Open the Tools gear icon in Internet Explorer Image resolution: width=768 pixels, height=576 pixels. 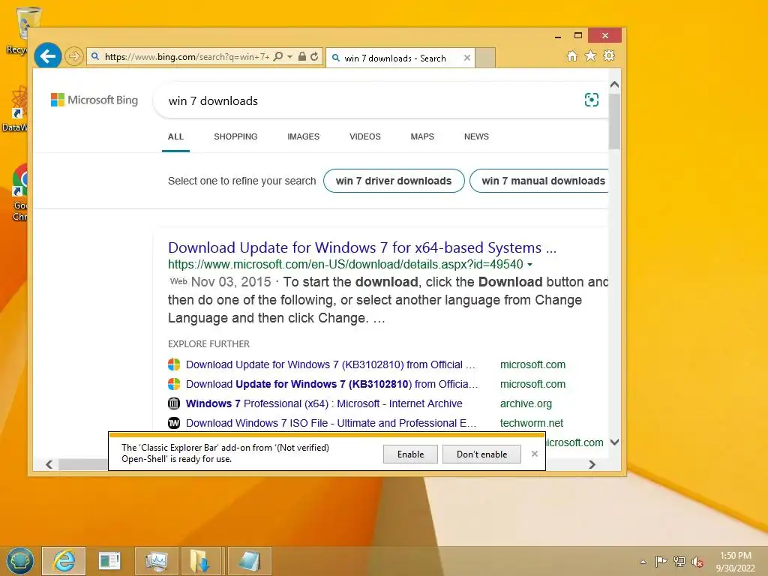(609, 55)
